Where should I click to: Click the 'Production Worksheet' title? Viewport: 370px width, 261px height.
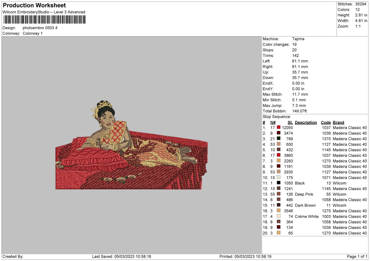pyautogui.click(x=34, y=5)
